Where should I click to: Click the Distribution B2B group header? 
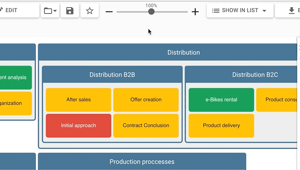(112, 75)
